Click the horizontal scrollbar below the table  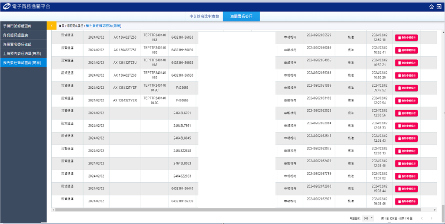[x=243, y=210]
